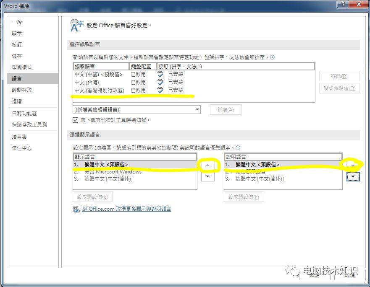Click the 確定 button

pos(315,275)
